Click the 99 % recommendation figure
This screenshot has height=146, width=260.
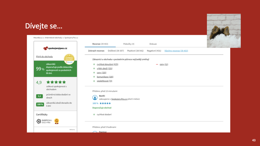coord(40,69)
